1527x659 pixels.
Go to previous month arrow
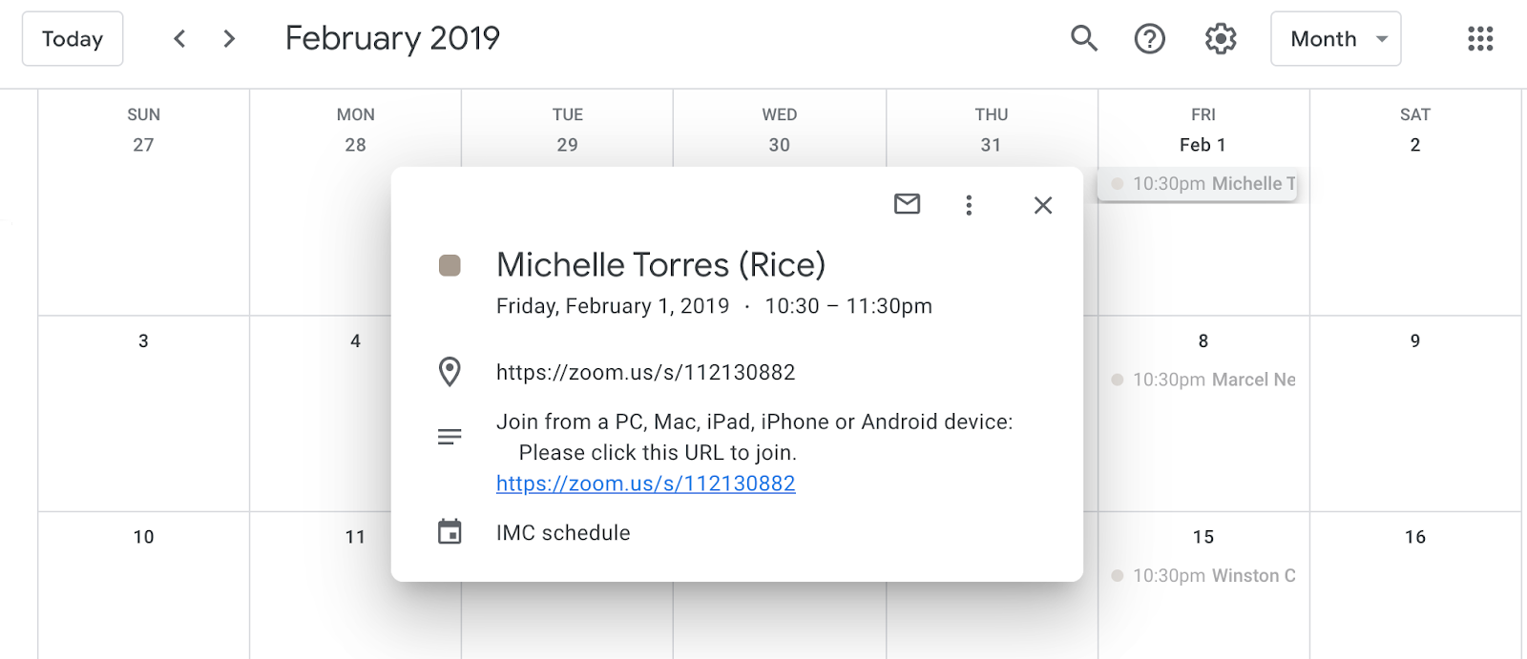[179, 38]
